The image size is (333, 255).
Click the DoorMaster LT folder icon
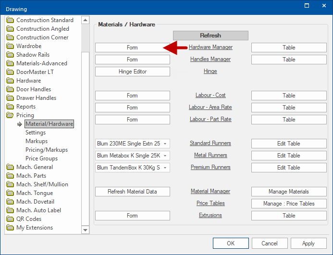pyautogui.click(x=10, y=72)
